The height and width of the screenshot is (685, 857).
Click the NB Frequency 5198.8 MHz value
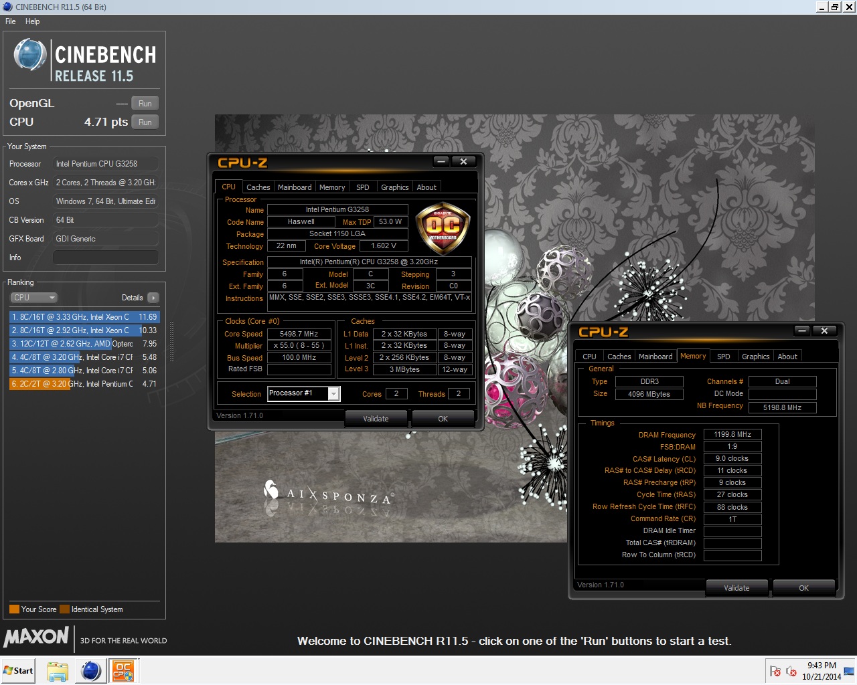pos(782,407)
